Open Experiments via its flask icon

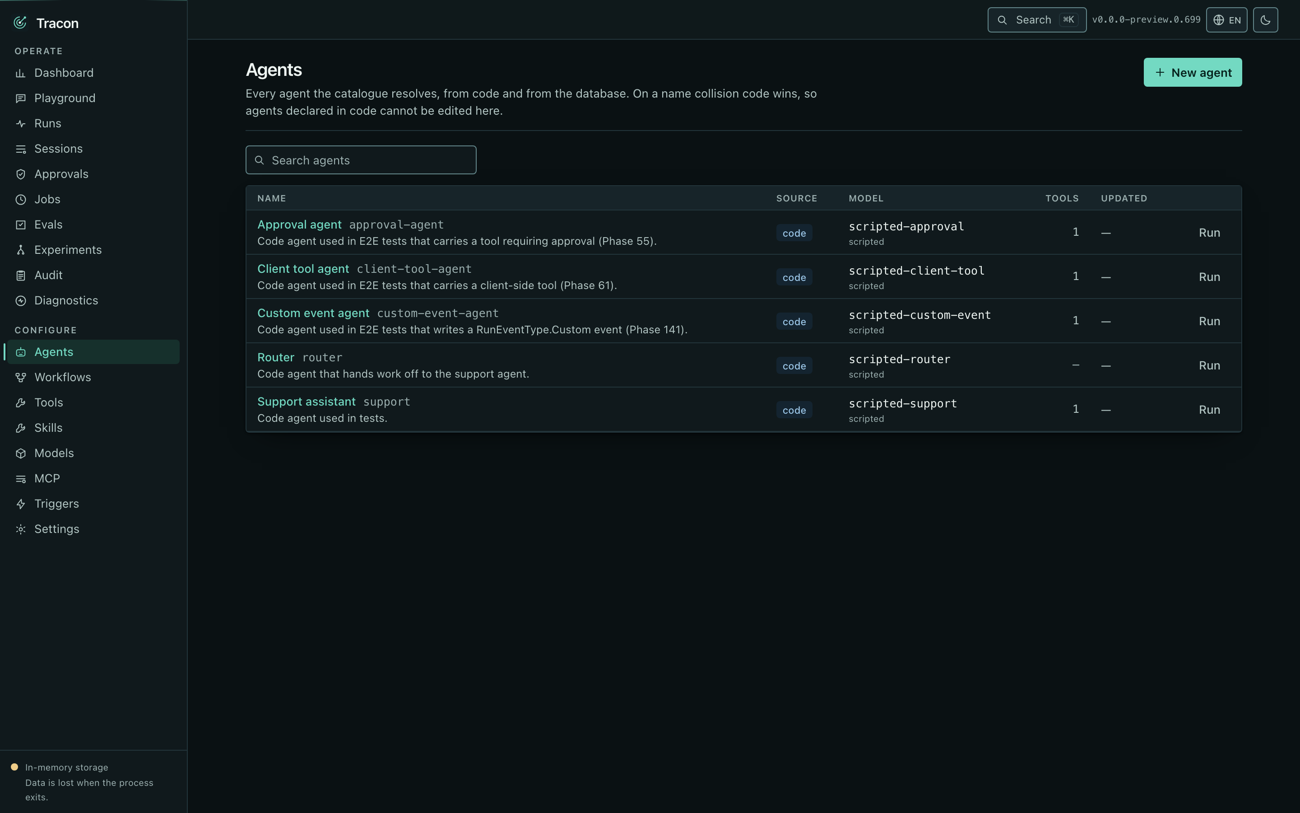click(20, 250)
